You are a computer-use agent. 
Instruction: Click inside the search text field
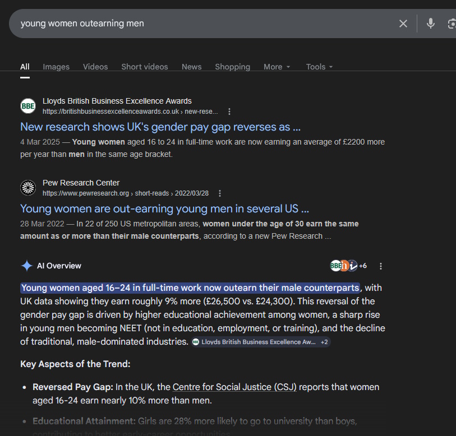pyautogui.click(x=204, y=24)
